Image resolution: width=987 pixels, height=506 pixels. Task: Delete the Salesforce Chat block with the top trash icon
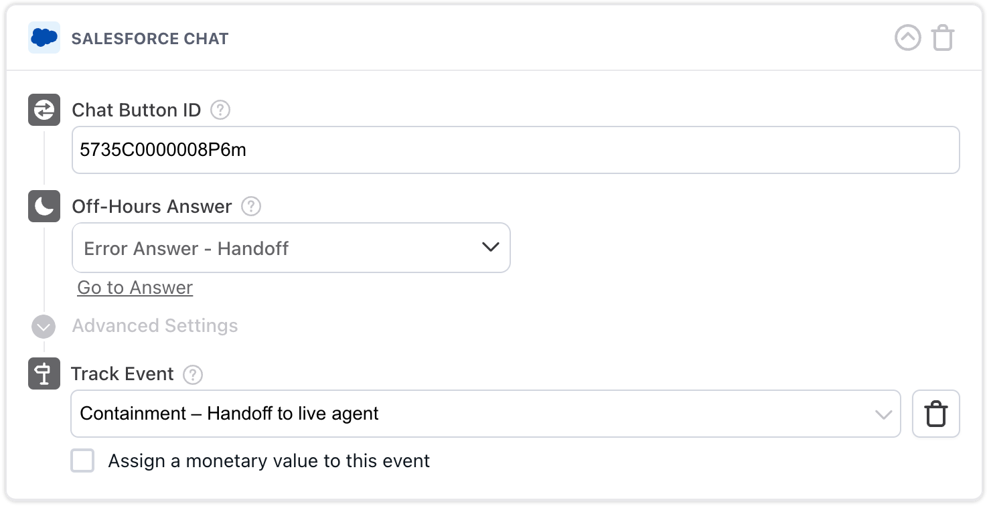[943, 38]
